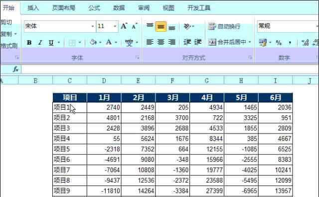This screenshot has height=197, width=319.
Task: Toggle Underline formatting
Action: 51,43
